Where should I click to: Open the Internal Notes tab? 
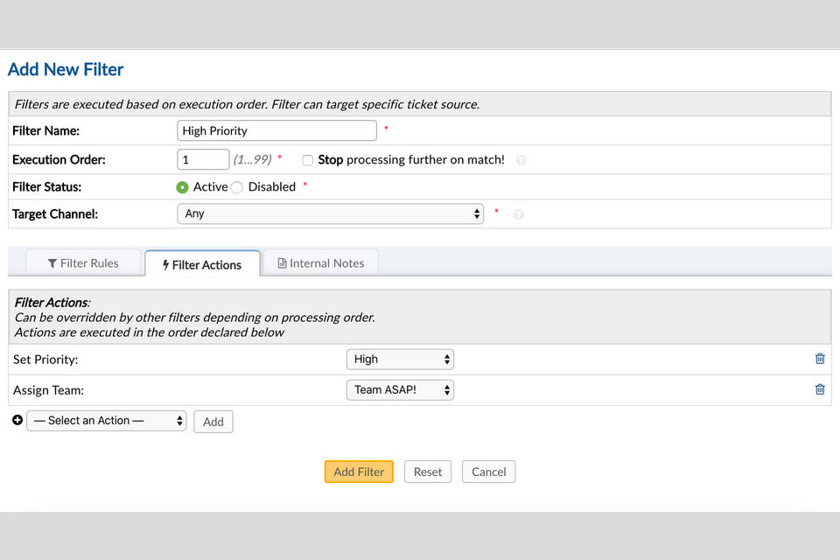(320, 262)
